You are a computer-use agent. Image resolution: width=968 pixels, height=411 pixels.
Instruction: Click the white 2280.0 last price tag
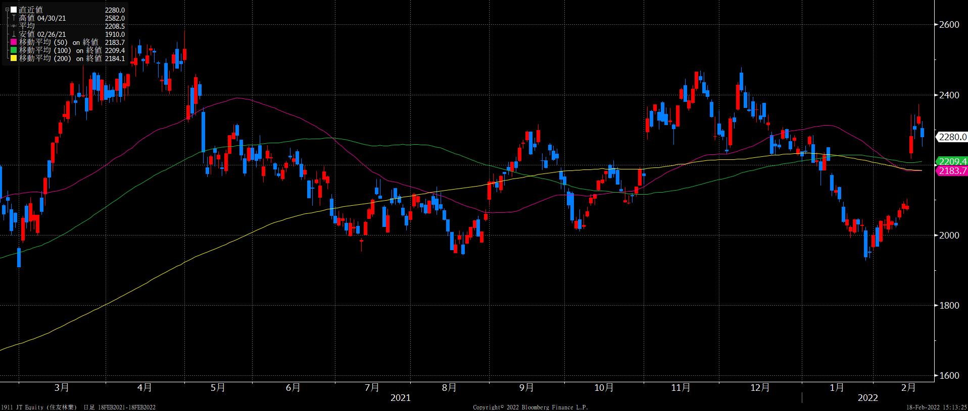952,137
